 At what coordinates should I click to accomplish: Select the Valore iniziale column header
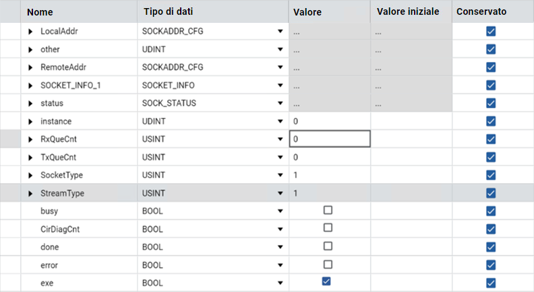(x=408, y=12)
